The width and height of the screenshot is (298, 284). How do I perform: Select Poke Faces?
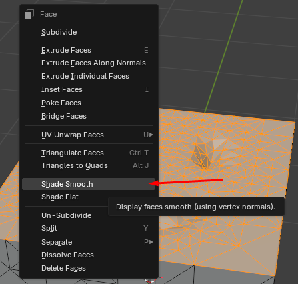[x=89, y=103]
